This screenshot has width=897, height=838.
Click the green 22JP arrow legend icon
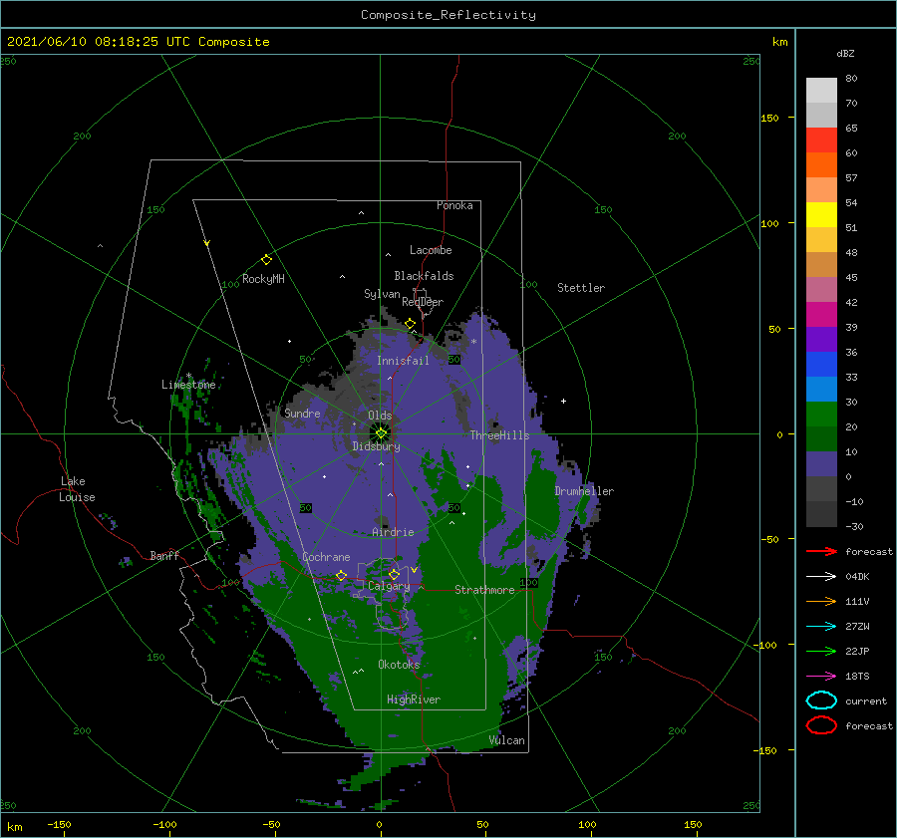point(821,651)
